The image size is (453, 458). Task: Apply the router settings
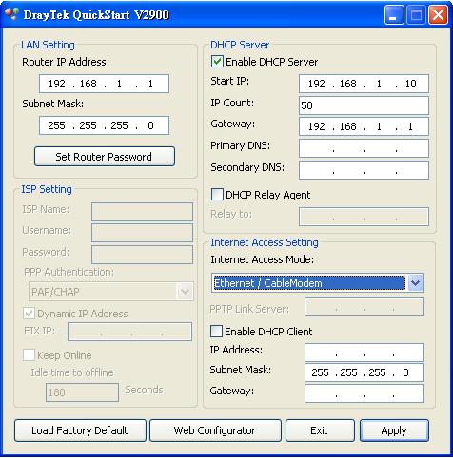pos(394,430)
